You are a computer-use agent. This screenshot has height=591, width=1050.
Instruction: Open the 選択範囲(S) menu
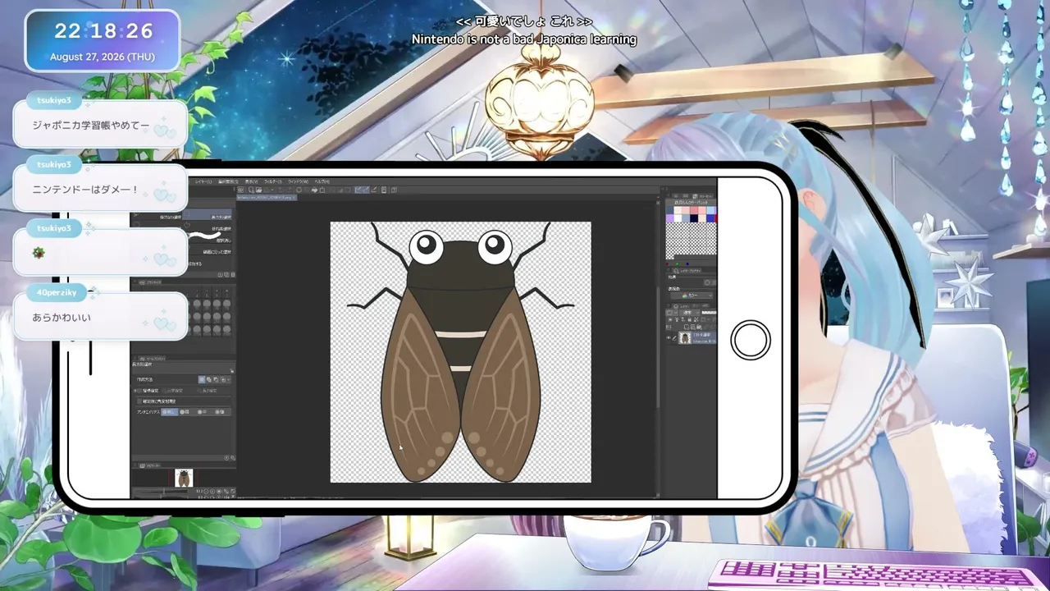[228, 181]
